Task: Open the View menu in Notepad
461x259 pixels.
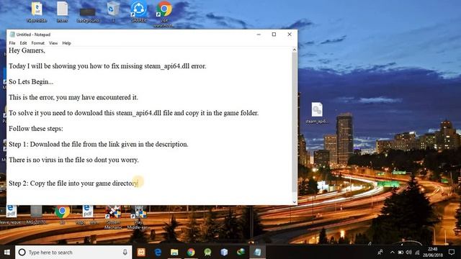Action: (53, 43)
